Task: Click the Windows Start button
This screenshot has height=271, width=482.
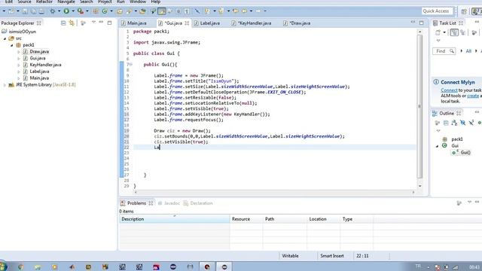Action: 2,266
